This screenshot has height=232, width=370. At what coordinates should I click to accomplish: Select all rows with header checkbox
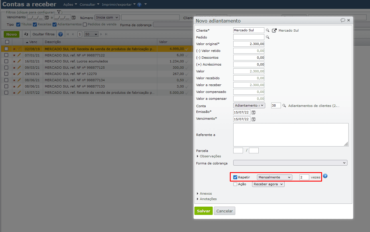point(7,42)
